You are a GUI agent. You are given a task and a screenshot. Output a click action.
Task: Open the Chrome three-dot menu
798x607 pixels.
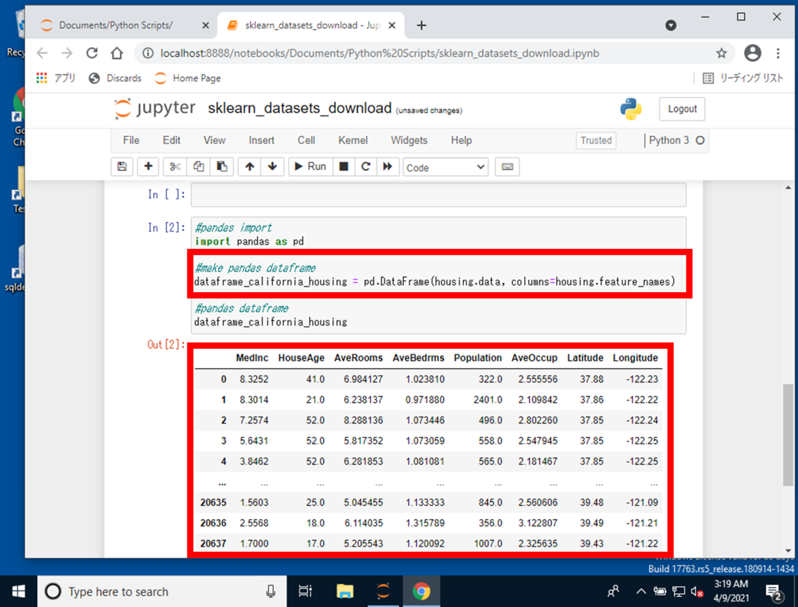click(777, 53)
